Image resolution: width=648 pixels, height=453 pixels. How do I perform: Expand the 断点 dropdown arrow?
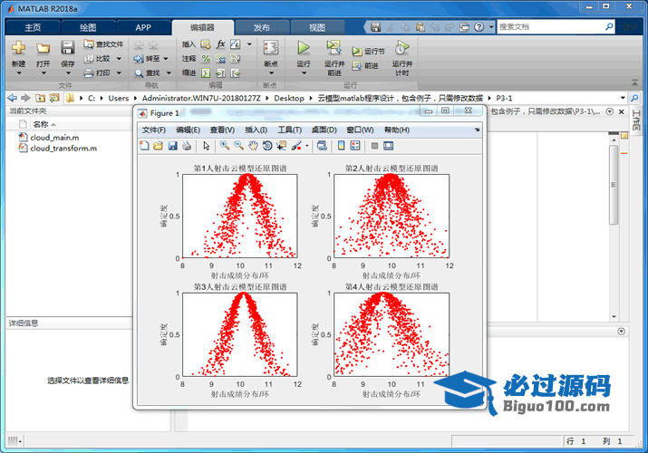pos(271,73)
